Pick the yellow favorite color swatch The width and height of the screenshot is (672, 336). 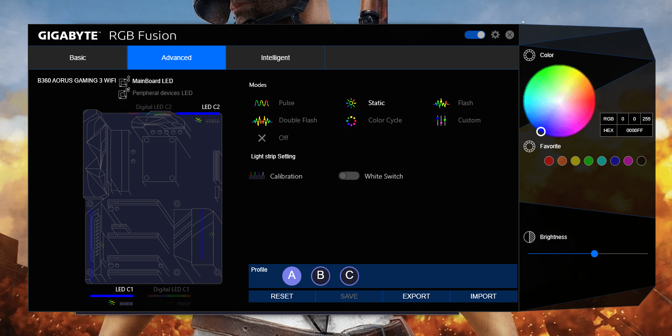(x=576, y=161)
